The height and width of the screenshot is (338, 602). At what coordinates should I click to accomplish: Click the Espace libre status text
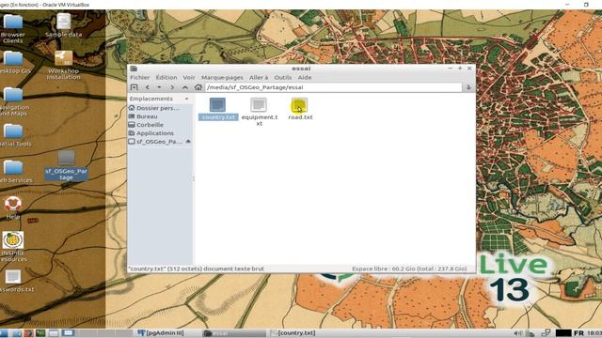pyautogui.click(x=409, y=269)
